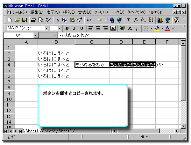
Task: Apply the Percent style icon
Action: tap(130, 28)
